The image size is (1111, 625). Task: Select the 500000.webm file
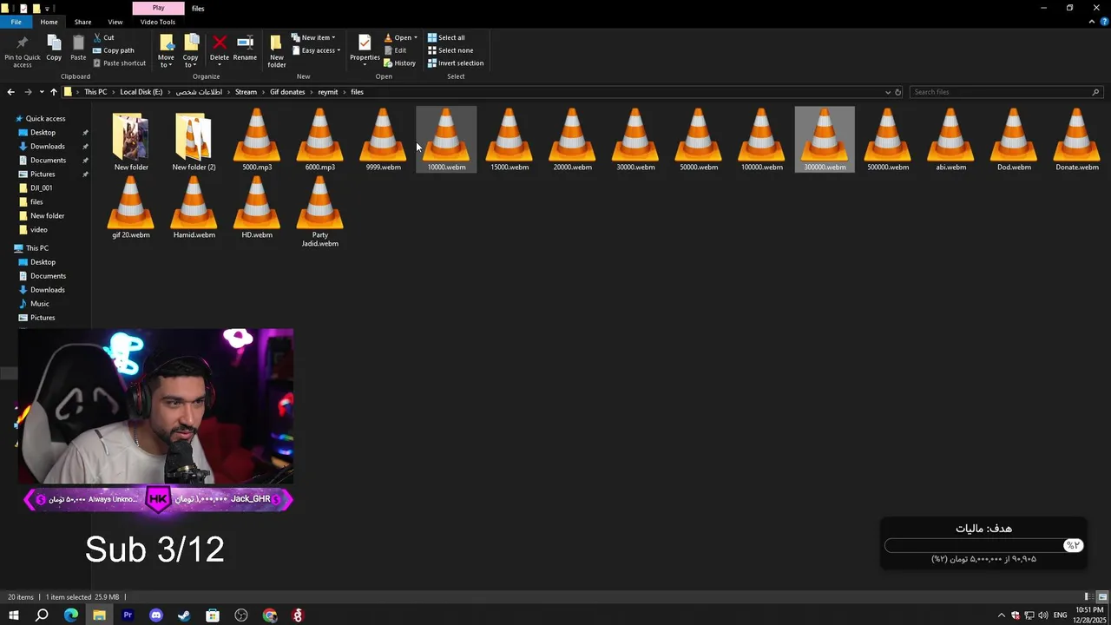click(x=887, y=139)
